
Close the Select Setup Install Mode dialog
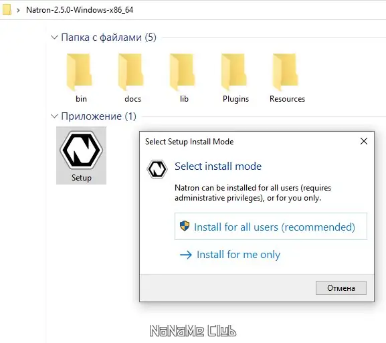click(364, 141)
